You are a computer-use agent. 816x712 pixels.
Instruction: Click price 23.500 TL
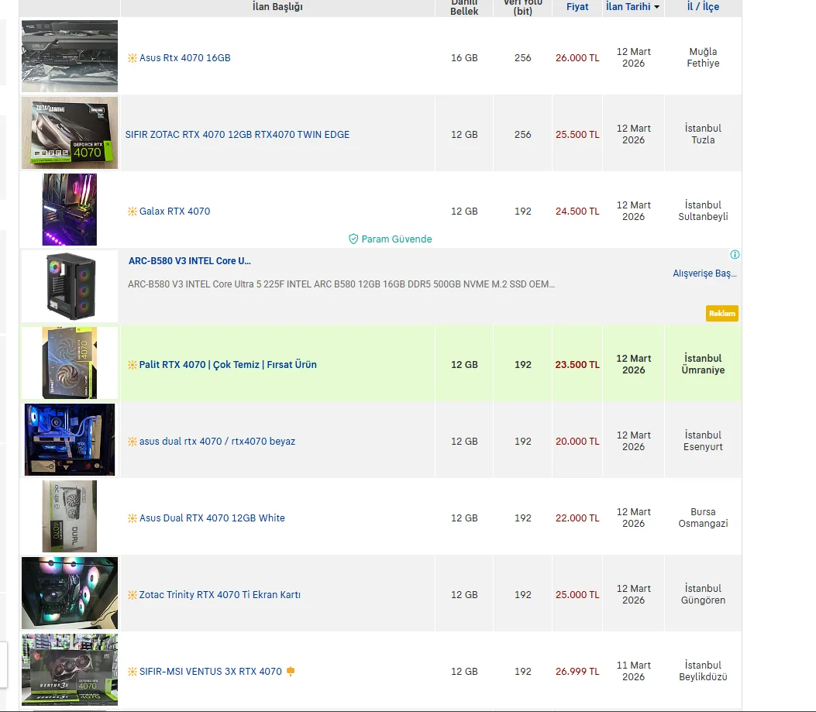[x=577, y=365]
